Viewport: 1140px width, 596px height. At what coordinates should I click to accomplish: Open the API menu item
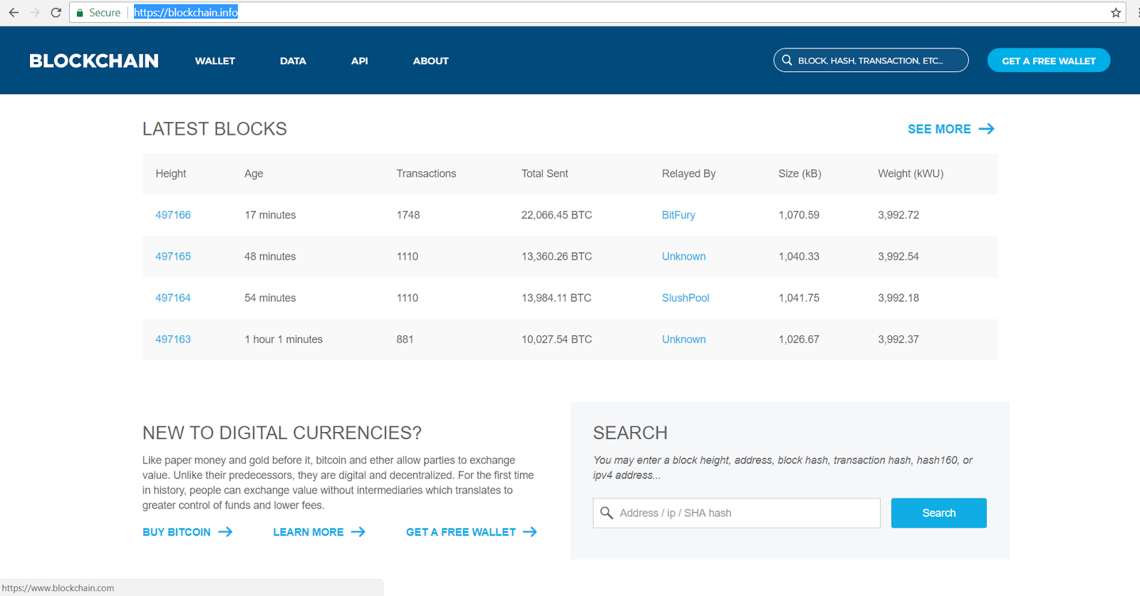point(360,61)
